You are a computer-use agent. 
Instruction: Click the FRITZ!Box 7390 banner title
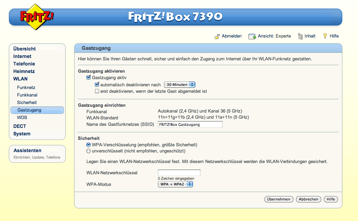[x=175, y=17]
